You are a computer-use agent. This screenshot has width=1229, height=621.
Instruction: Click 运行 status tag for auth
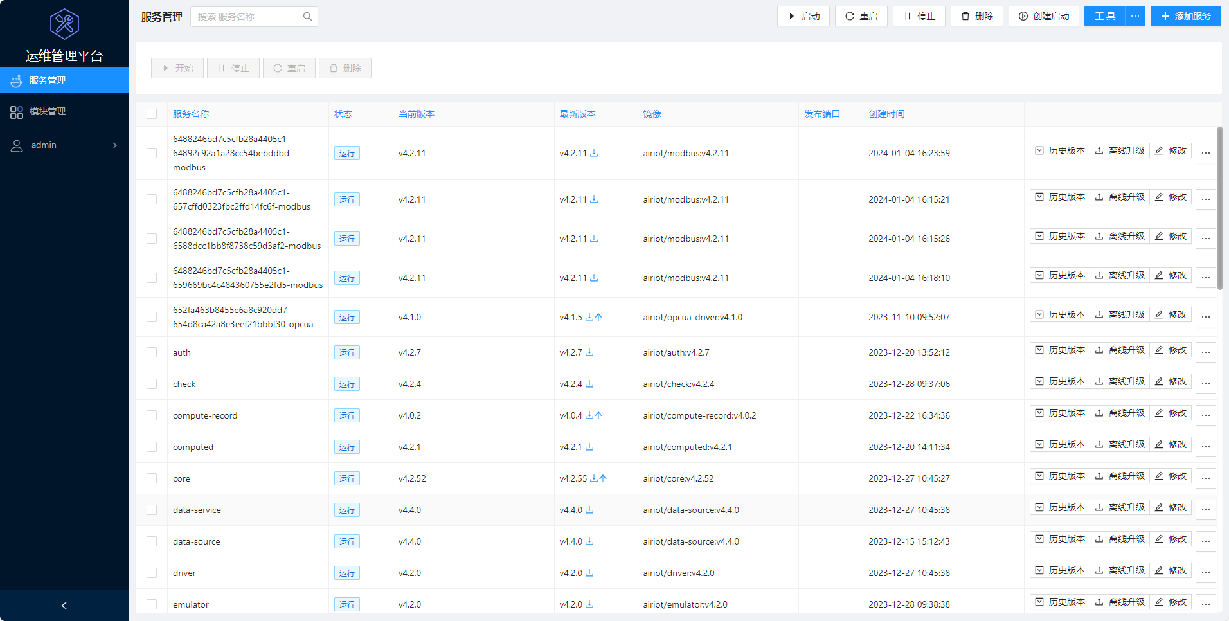point(347,352)
